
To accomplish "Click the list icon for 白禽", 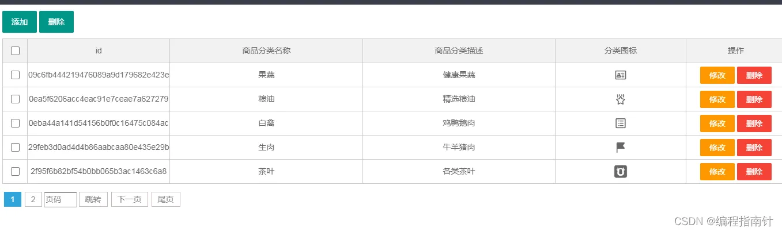I will click(x=620, y=123).
